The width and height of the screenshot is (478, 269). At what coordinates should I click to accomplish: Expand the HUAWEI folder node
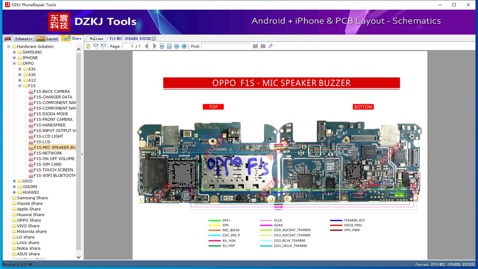click(x=14, y=192)
